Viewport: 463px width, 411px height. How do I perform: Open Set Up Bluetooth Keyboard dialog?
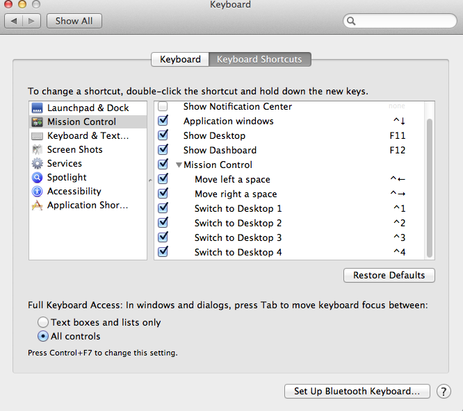point(357,392)
